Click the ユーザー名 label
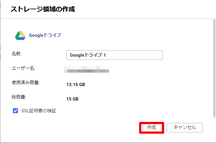 tap(23, 68)
